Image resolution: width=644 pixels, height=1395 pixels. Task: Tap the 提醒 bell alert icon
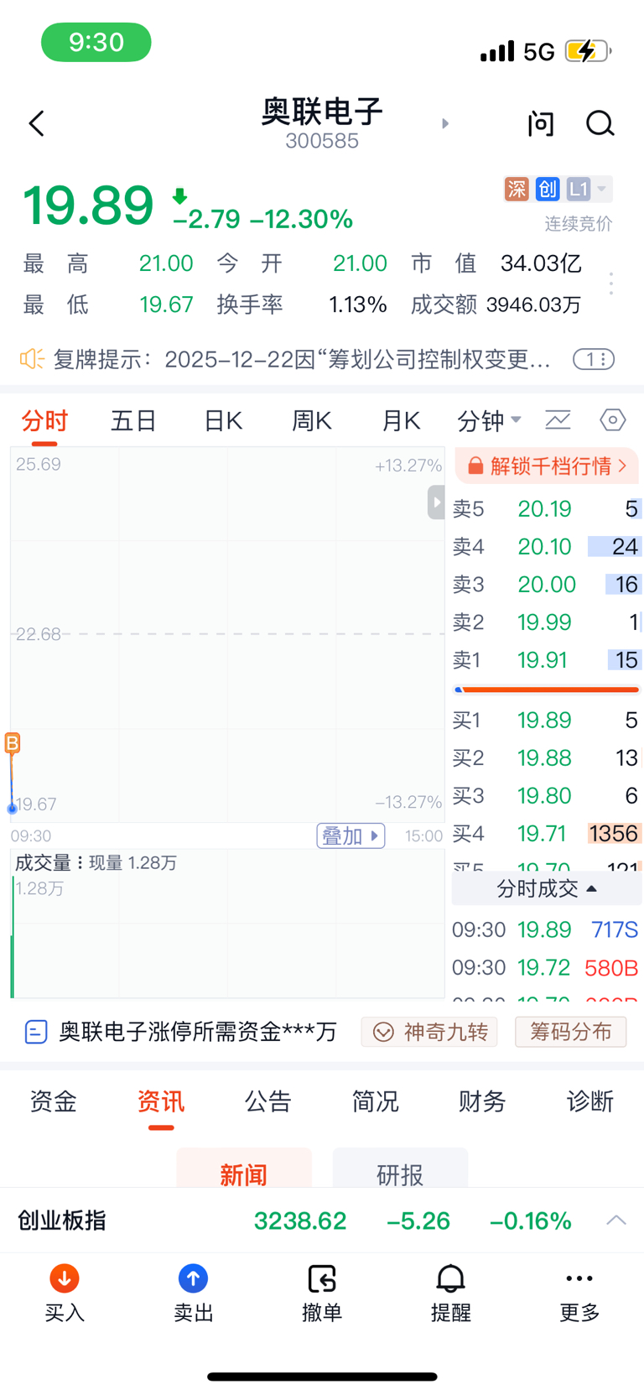pos(451,1278)
